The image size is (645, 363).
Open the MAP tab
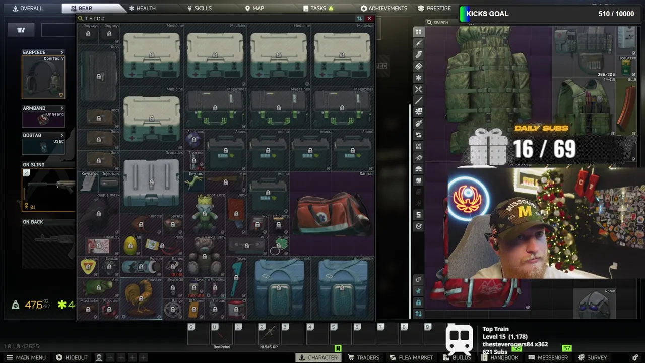coord(254,8)
